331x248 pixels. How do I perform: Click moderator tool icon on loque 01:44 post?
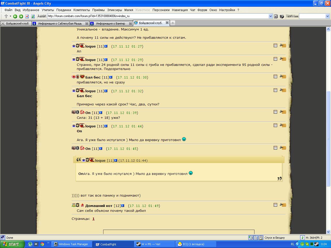pos(283,125)
